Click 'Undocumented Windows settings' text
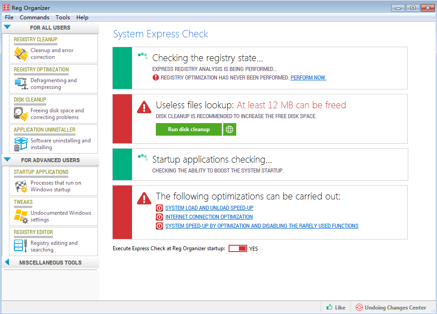437x314 pixels. click(61, 216)
